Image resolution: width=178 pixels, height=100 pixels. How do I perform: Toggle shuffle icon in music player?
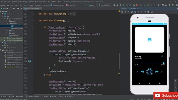tap(137, 72)
